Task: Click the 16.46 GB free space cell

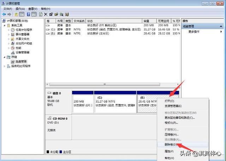Action: (164, 29)
